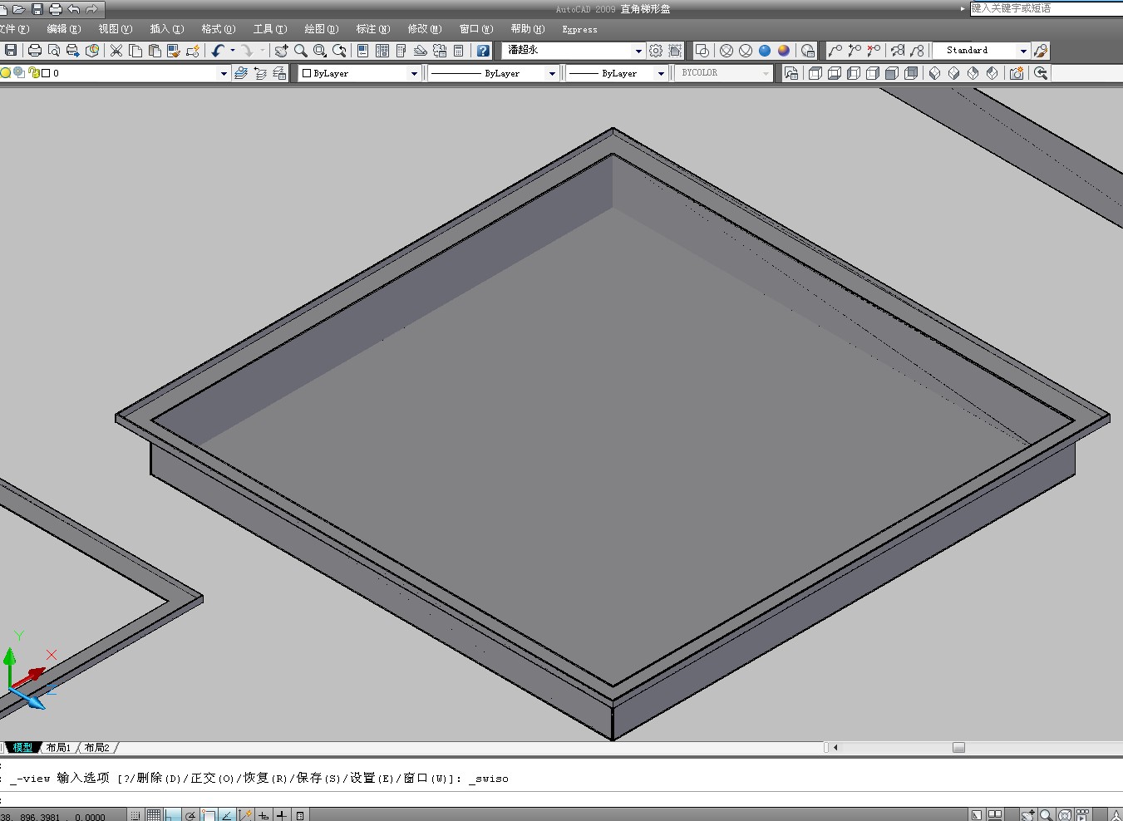Toggle Lineweight display in the status bar
Viewport: 1123px width, 821px height.
[282, 815]
